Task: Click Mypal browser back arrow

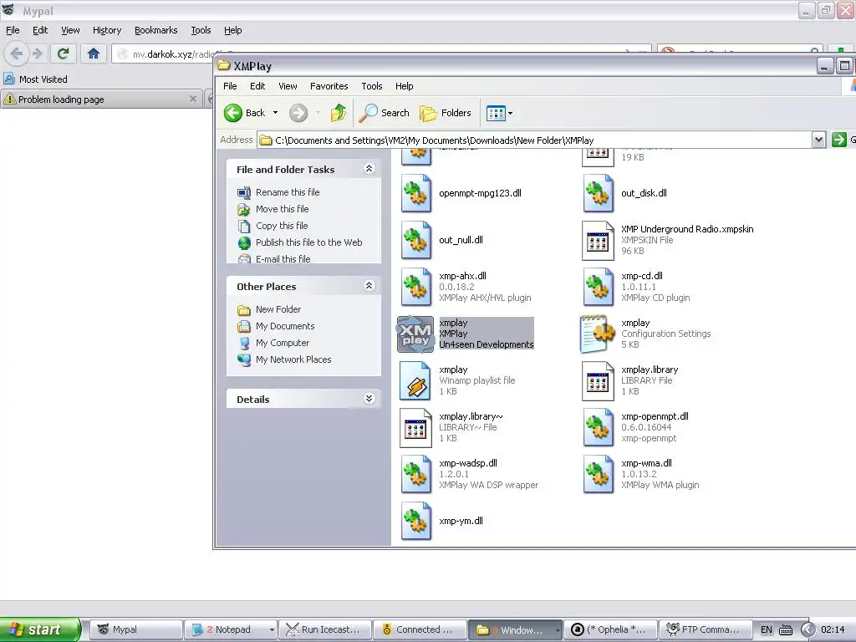Action: (x=17, y=53)
